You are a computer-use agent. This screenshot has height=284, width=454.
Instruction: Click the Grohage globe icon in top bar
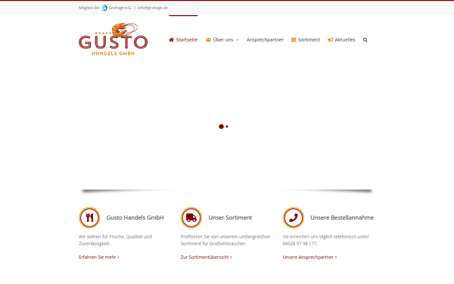104,8
